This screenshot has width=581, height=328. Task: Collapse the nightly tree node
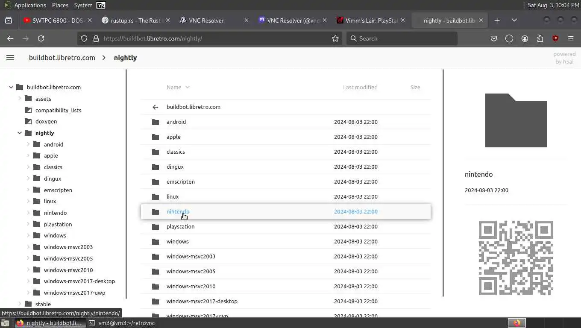coord(20,133)
